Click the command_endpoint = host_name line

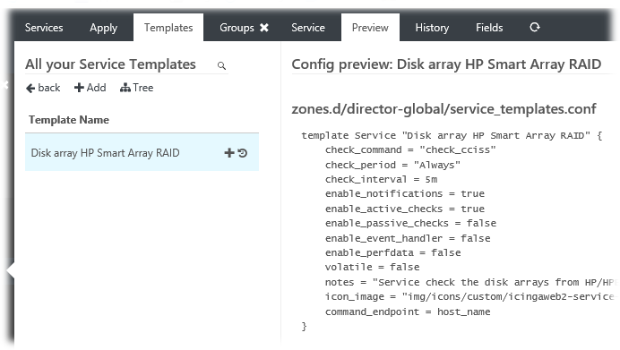[x=408, y=312]
